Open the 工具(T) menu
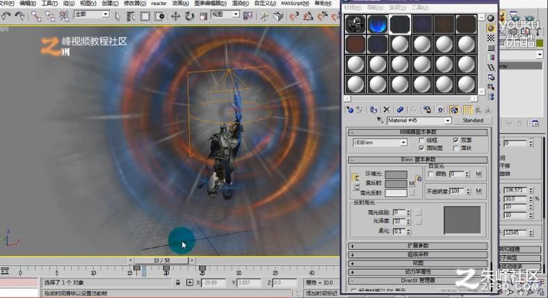 coord(49,3)
